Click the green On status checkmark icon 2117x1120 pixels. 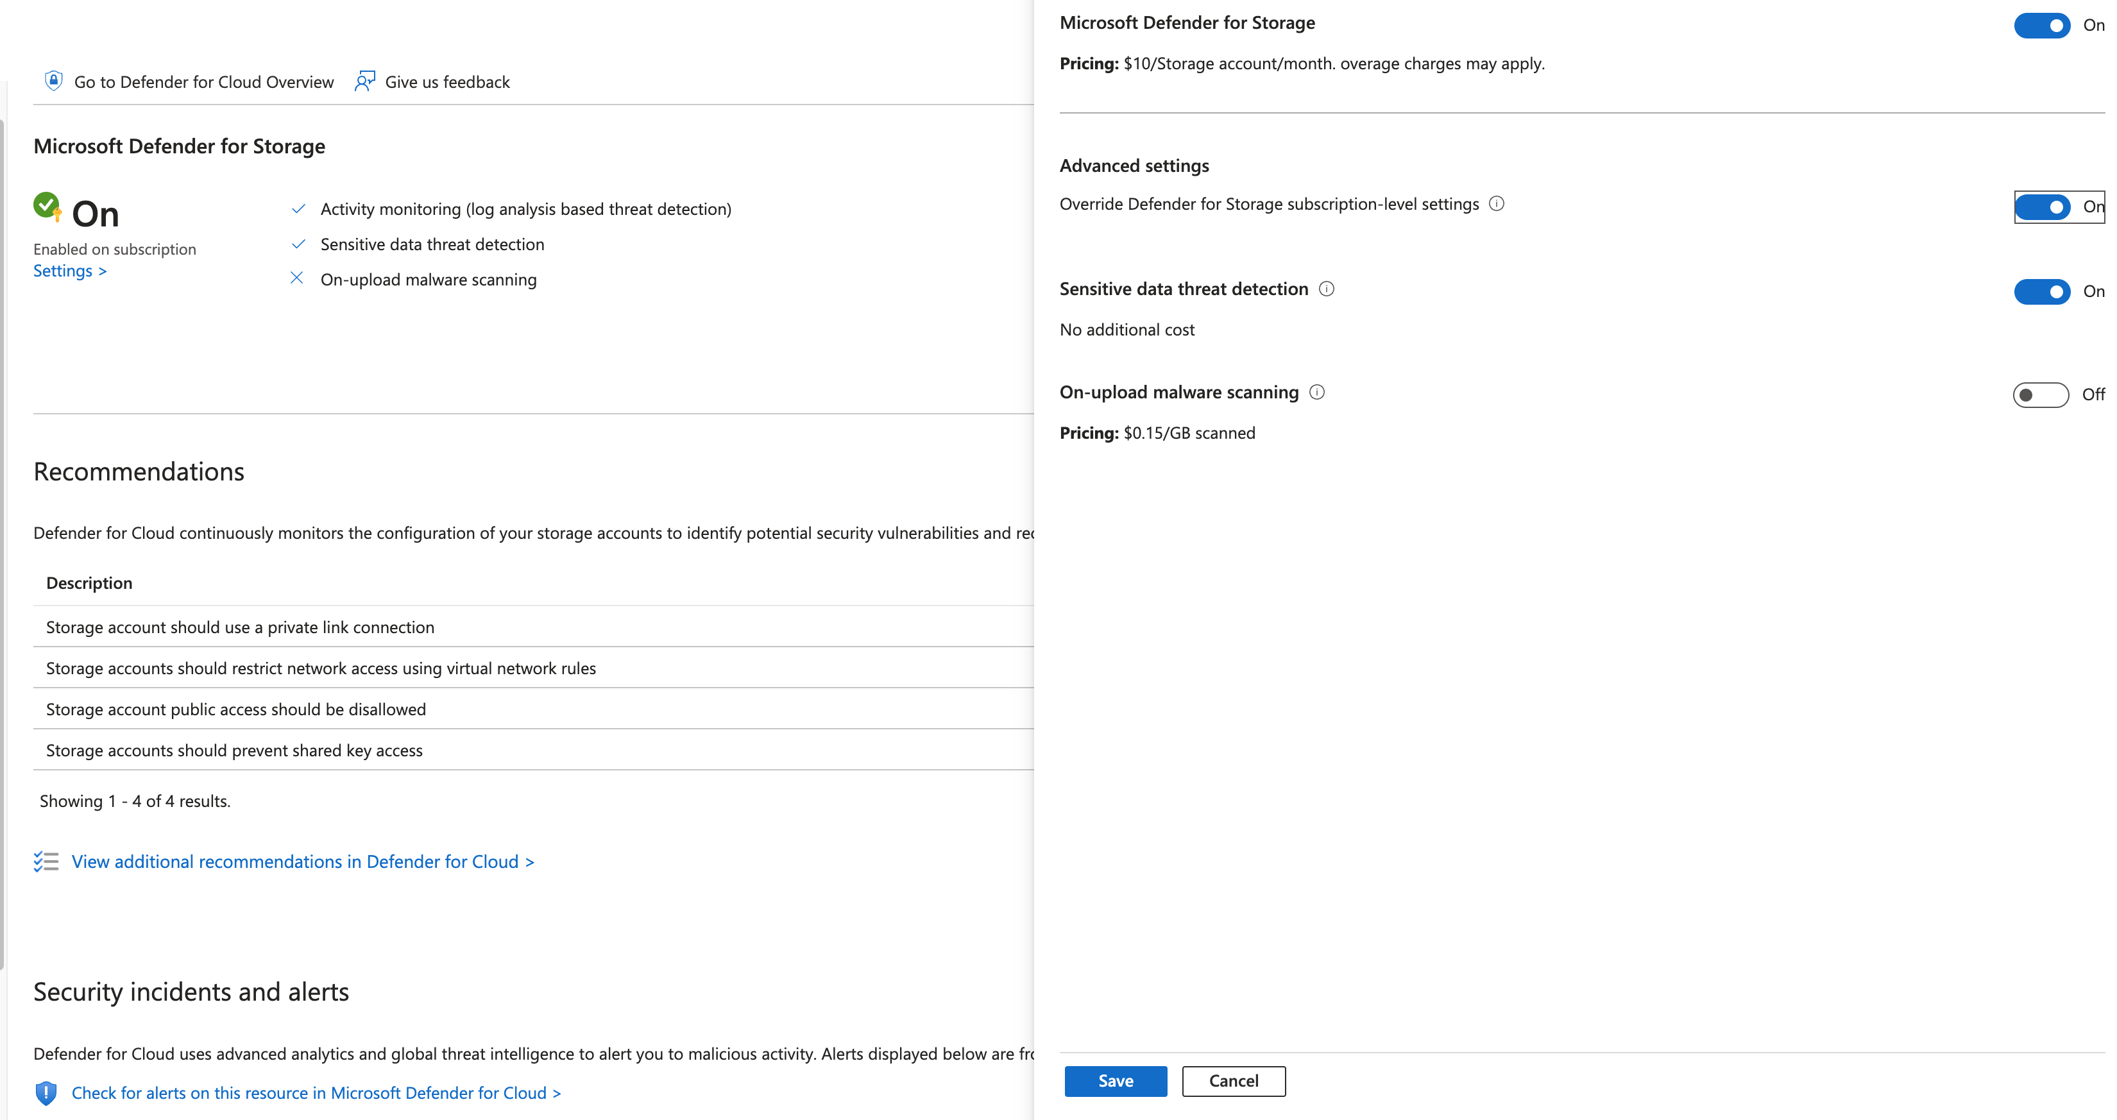click(x=47, y=205)
